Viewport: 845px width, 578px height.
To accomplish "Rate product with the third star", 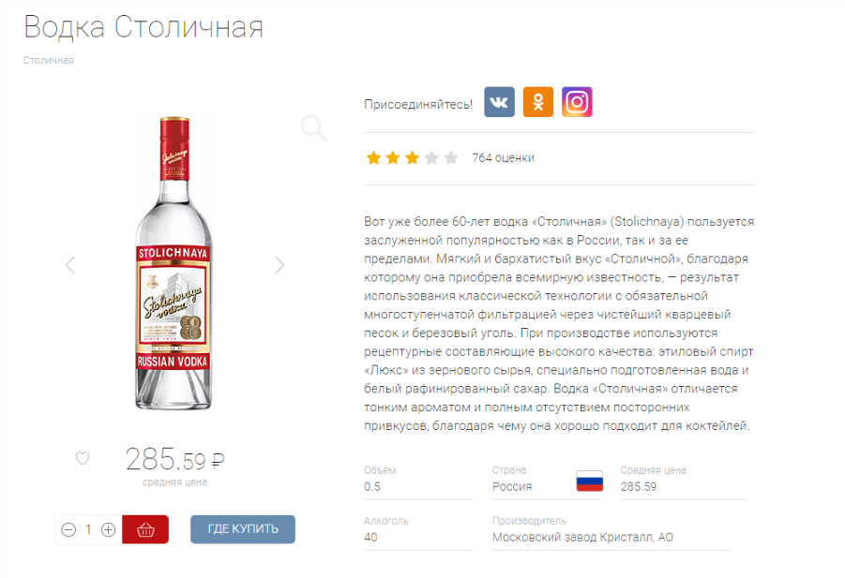I will click(x=413, y=157).
